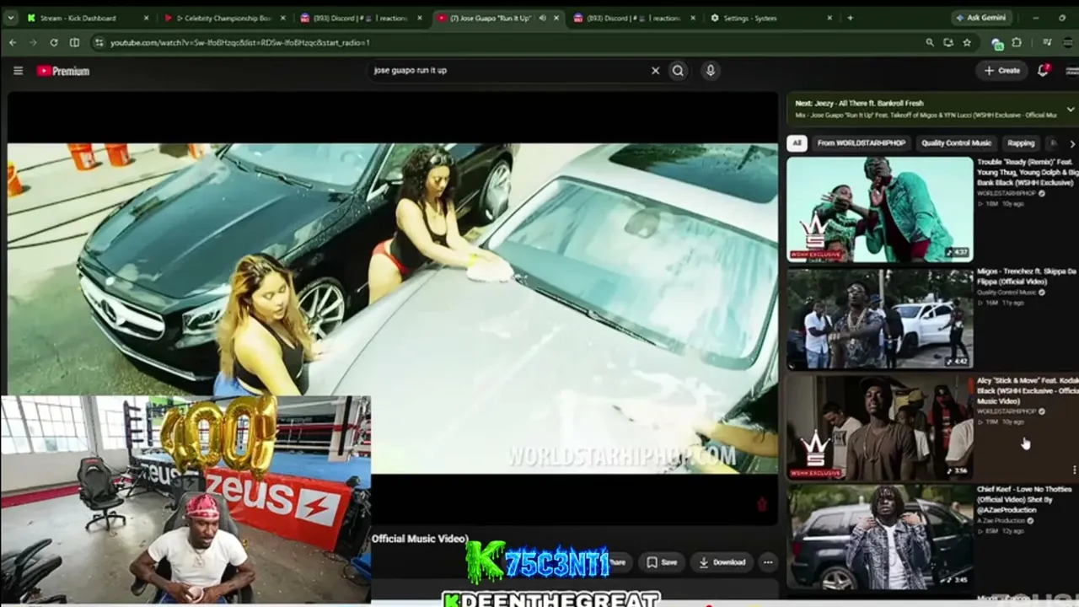
Task: Open Chief Keef Love No Thotties thumbnail
Action: click(x=879, y=536)
